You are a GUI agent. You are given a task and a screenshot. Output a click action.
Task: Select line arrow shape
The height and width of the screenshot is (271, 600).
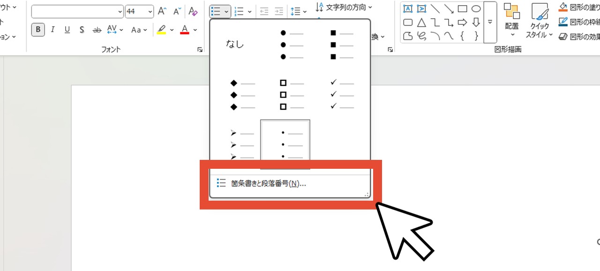click(449, 9)
